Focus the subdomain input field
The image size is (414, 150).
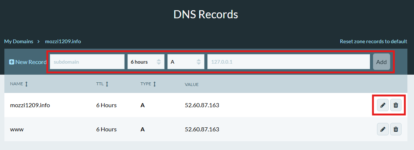coord(87,62)
